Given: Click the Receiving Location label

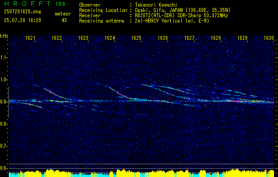Looking at the screenshot, I should (x=103, y=10).
